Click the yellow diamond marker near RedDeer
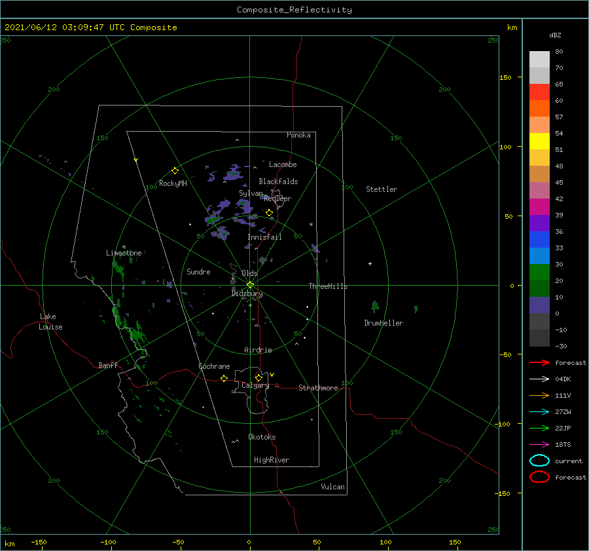 [269, 213]
